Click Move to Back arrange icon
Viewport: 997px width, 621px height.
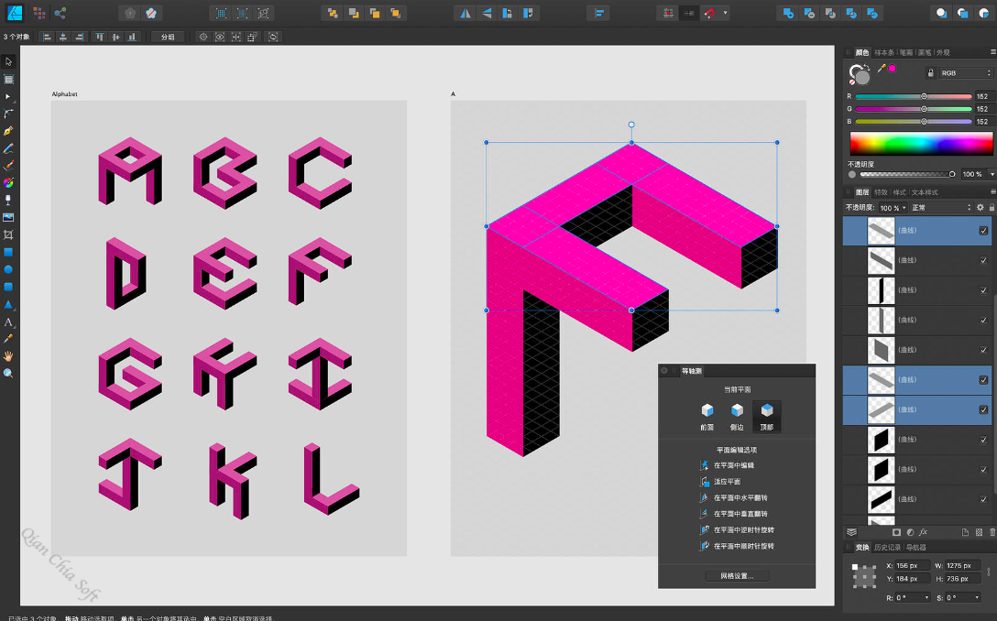click(333, 14)
